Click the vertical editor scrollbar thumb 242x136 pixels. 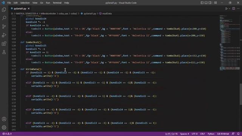tap(241, 94)
